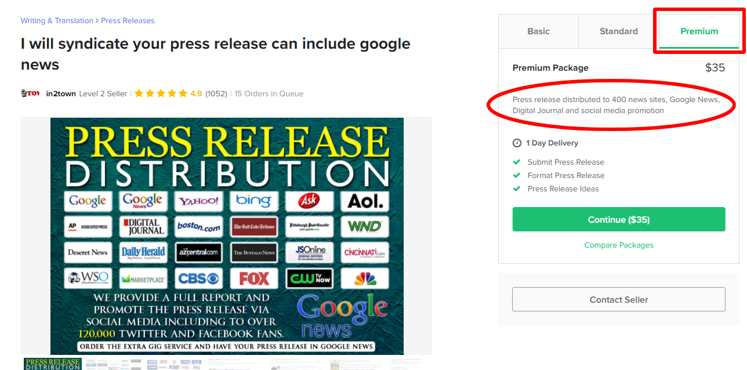Click the Contact Seller button
This screenshot has width=747, height=370.
(619, 300)
